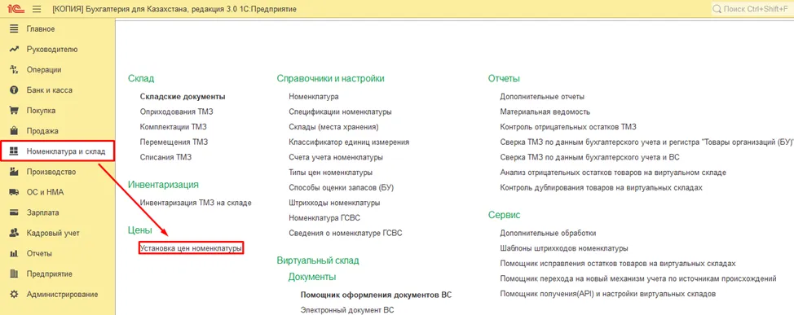Click the Банк и касса icon
Image resolution: width=794 pixels, height=315 pixels.
tap(14, 90)
